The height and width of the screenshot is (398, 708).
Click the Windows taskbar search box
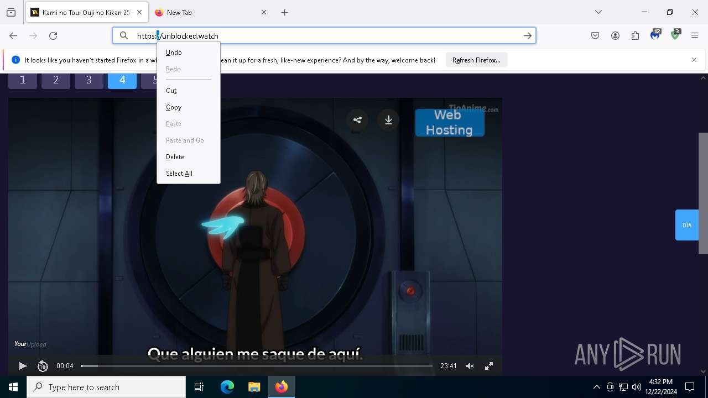tap(106, 387)
